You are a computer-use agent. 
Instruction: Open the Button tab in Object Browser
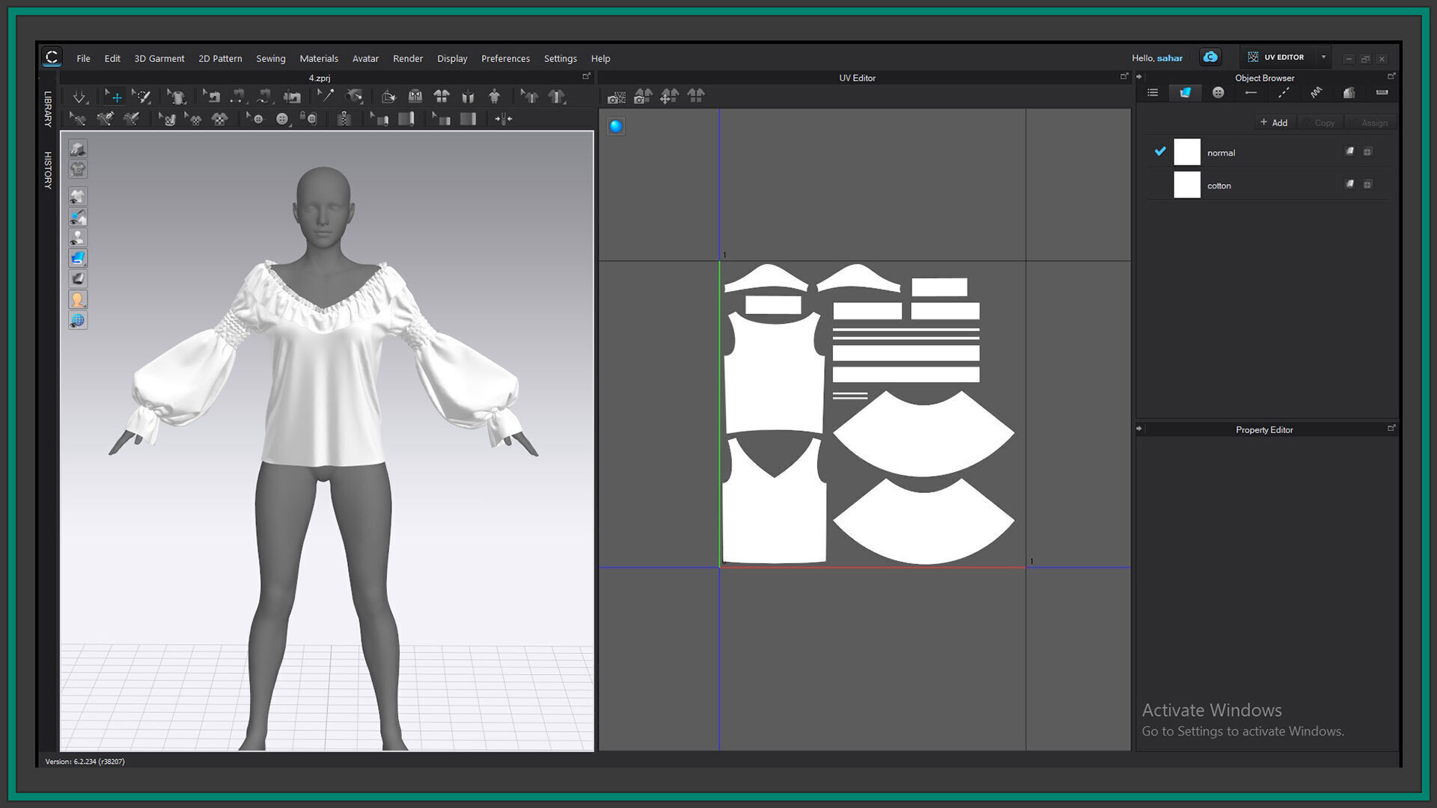point(1218,93)
